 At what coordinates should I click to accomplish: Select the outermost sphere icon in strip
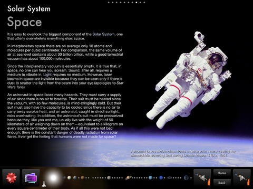pos(186,178)
